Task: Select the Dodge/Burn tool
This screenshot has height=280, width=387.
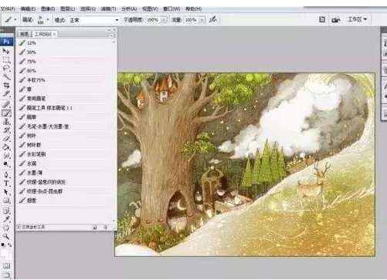Action: pyautogui.click(x=6, y=164)
